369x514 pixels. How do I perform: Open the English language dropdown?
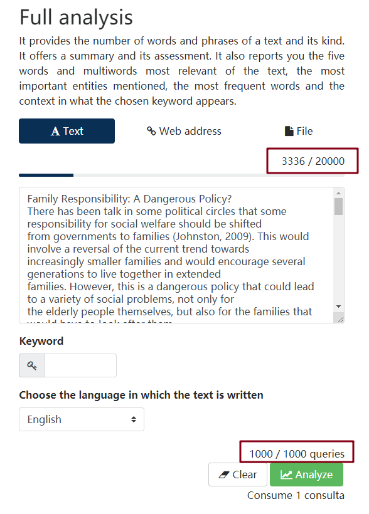pyautogui.click(x=82, y=419)
